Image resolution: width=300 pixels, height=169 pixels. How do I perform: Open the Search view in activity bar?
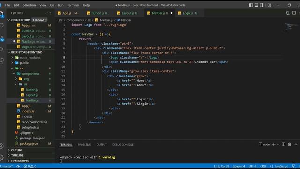[2, 25]
